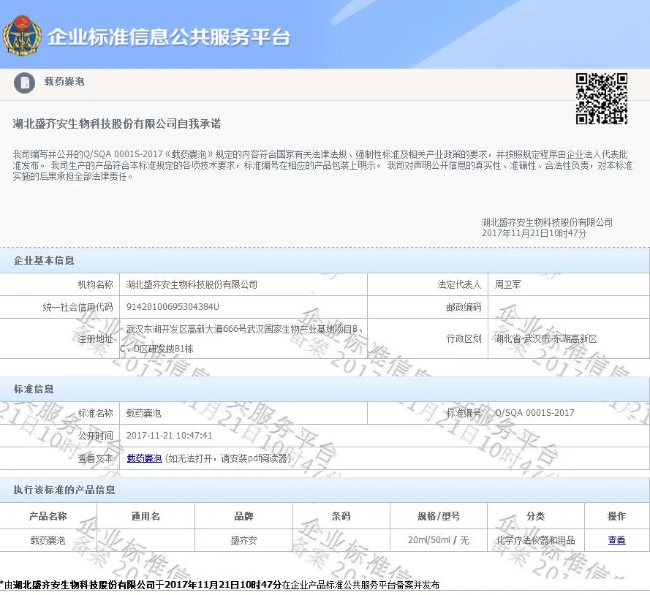Click the standard number Q/SQA 0001S-2017 cell
This screenshot has height=595, width=650.
point(534,413)
